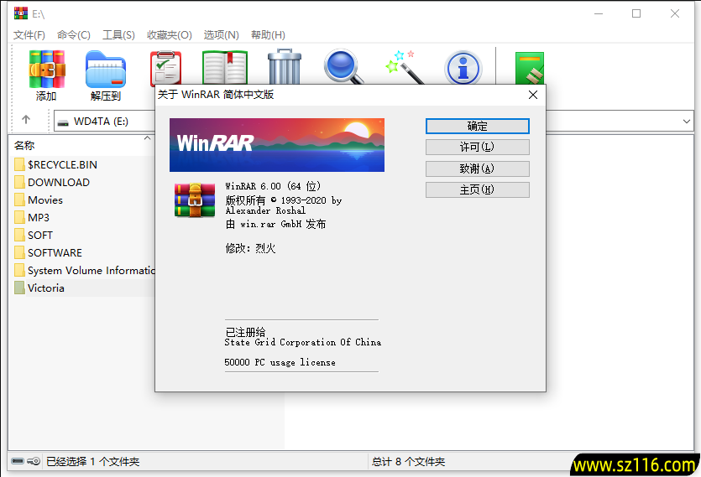This screenshot has height=477, width=701.
Task: Expand the address bar dropdown arrow
Action: [687, 121]
